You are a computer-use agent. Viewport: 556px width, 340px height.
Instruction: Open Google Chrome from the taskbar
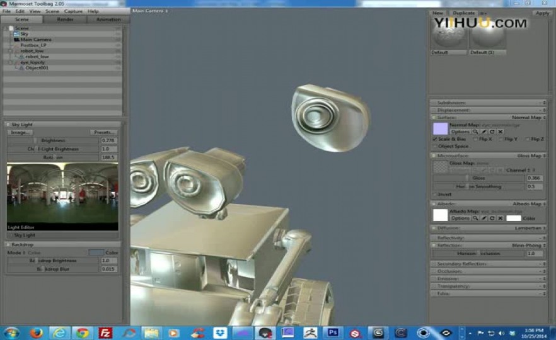pyautogui.click(x=83, y=333)
